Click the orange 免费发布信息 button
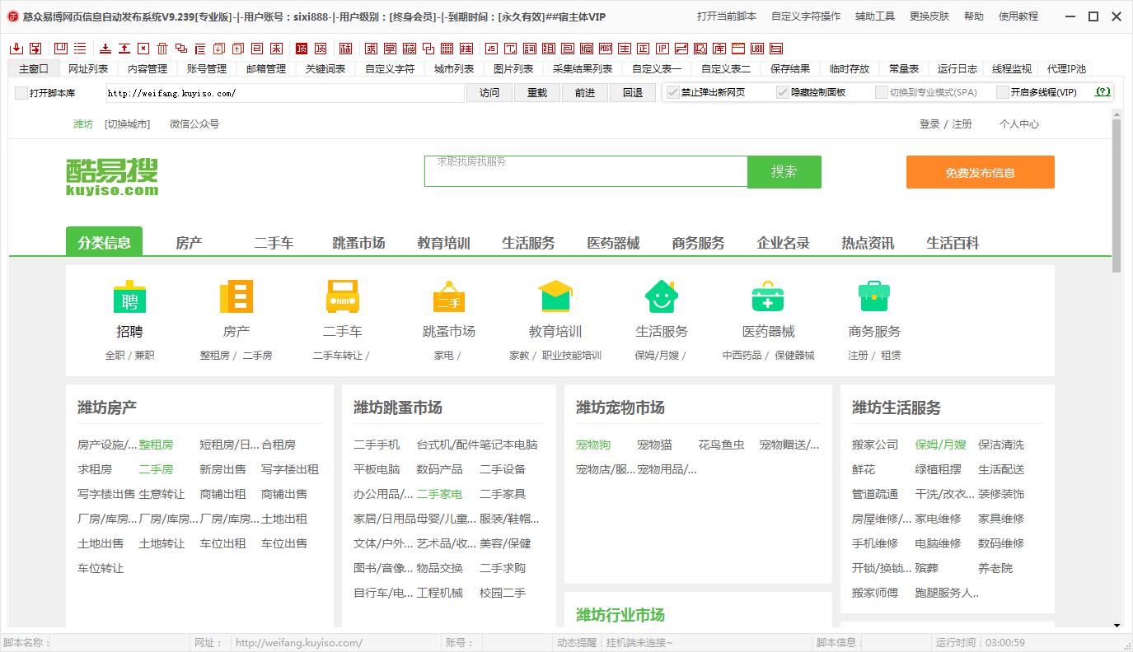 pos(981,172)
